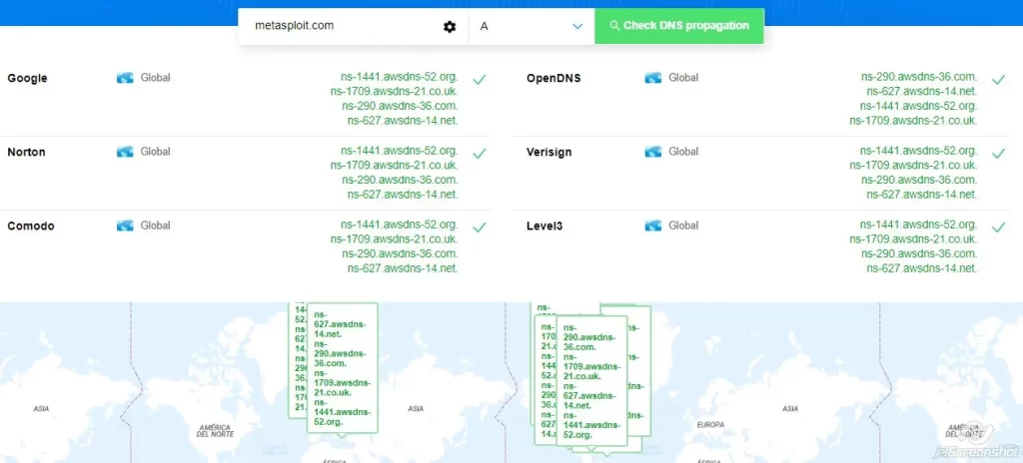Click the globe flag icon in Norton row
Viewport: 1023px width, 463px height.
(x=125, y=152)
